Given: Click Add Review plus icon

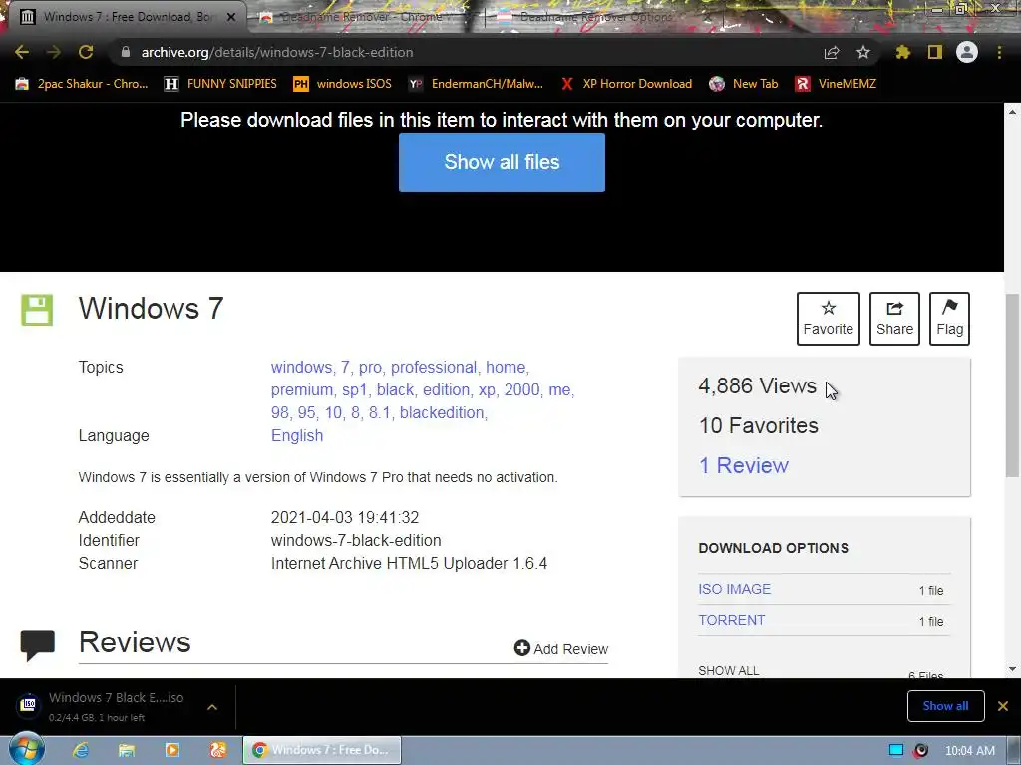Looking at the screenshot, I should click(522, 647).
